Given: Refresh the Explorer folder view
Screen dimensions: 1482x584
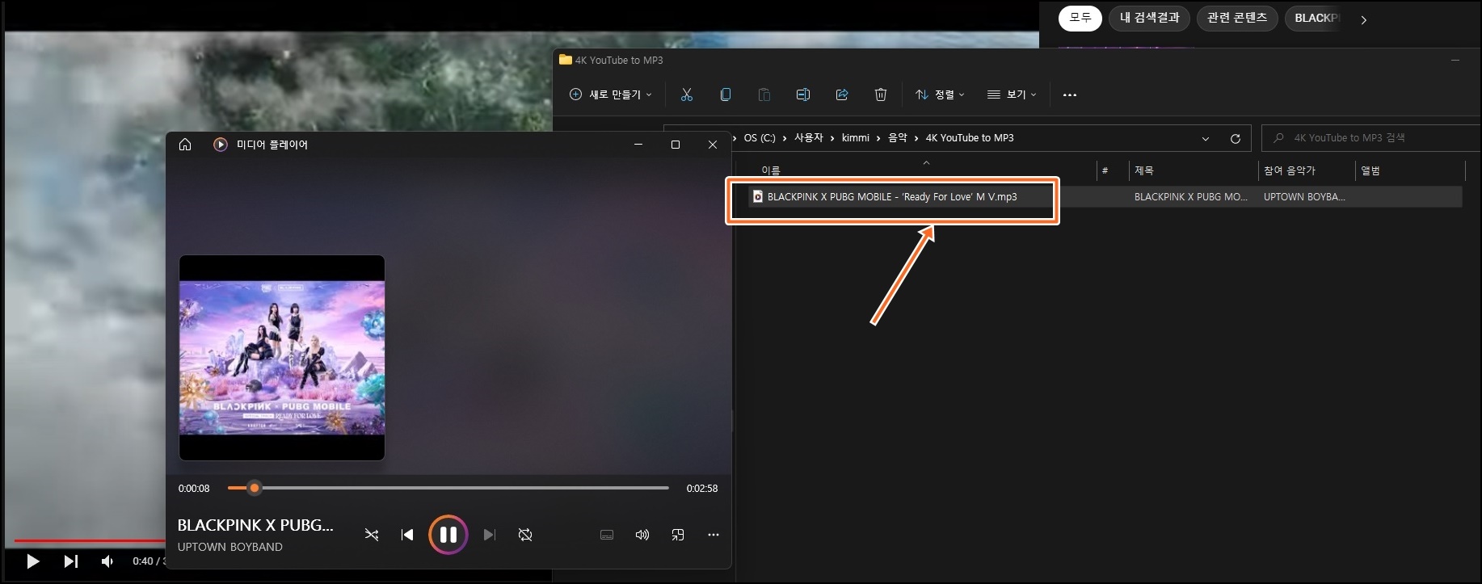Looking at the screenshot, I should [x=1236, y=138].
